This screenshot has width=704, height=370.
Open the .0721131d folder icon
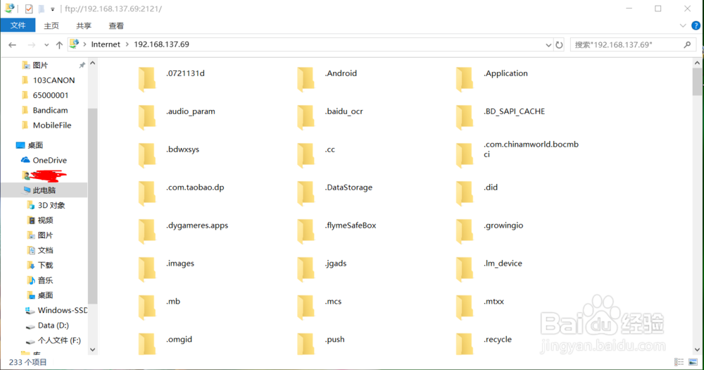coord(147,79)
